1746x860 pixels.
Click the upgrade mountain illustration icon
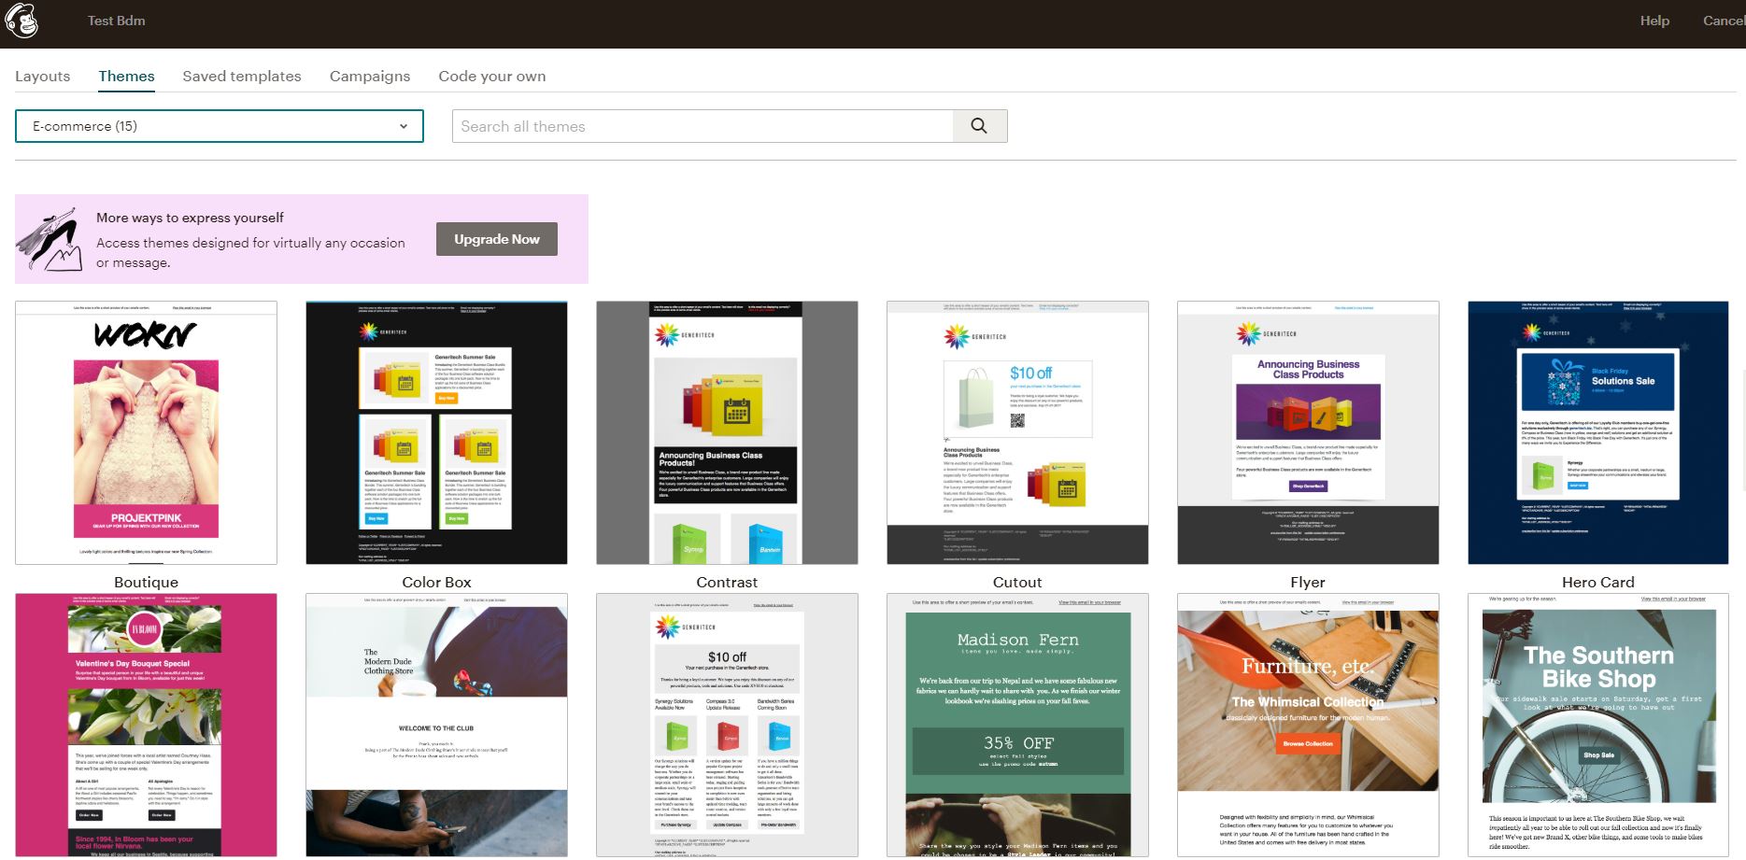coord(46,240)
